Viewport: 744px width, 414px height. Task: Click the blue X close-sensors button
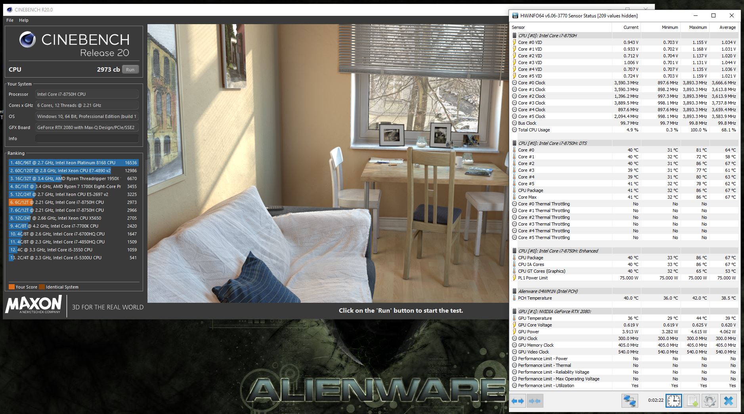click(x=728, y=401)
